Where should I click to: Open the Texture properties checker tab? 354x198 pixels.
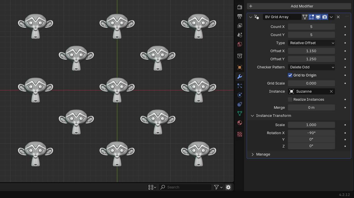click(239, 134)
